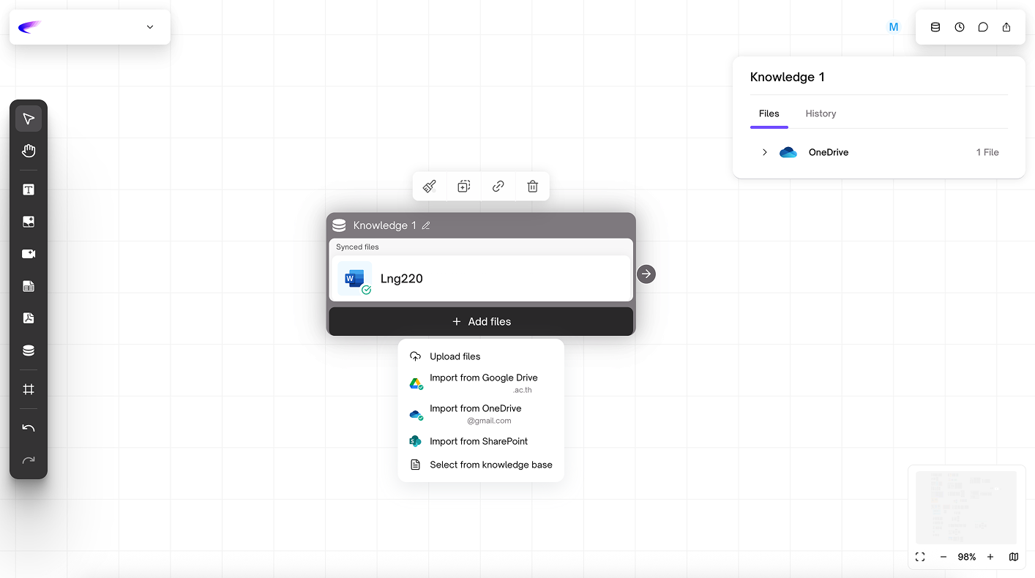Viewport: 1035px width, 578px height.
Task: Add a PDF node from toolbar
Action: point(29,318)
